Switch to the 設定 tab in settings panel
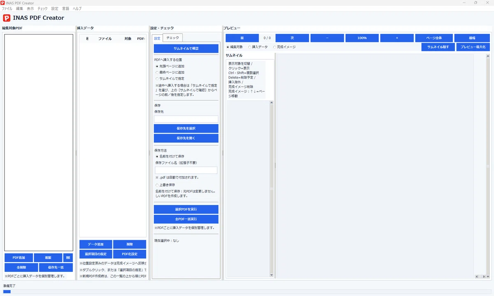 (x=157, y=38)
